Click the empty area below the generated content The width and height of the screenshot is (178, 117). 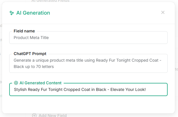point(88,104)
